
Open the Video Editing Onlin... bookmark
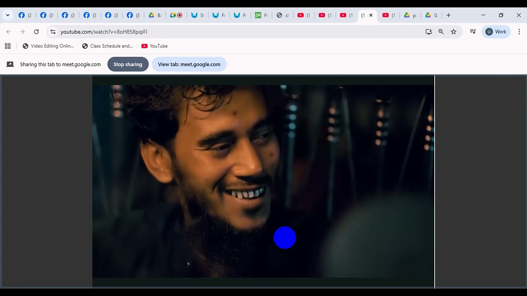[x=48, y=46]
